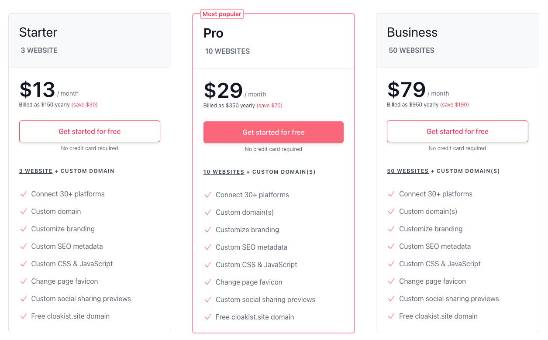
Task: Click checkmark beside Business Custom CSS & JavaScript
Action: 391,264
